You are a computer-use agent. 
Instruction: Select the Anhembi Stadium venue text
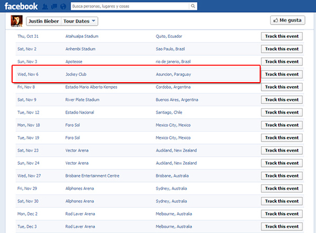[x=80, y=49]
